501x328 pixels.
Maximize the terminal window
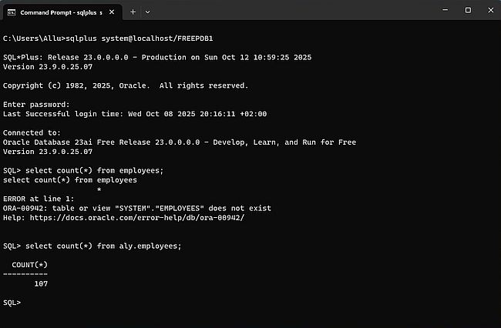pos(467,10)
